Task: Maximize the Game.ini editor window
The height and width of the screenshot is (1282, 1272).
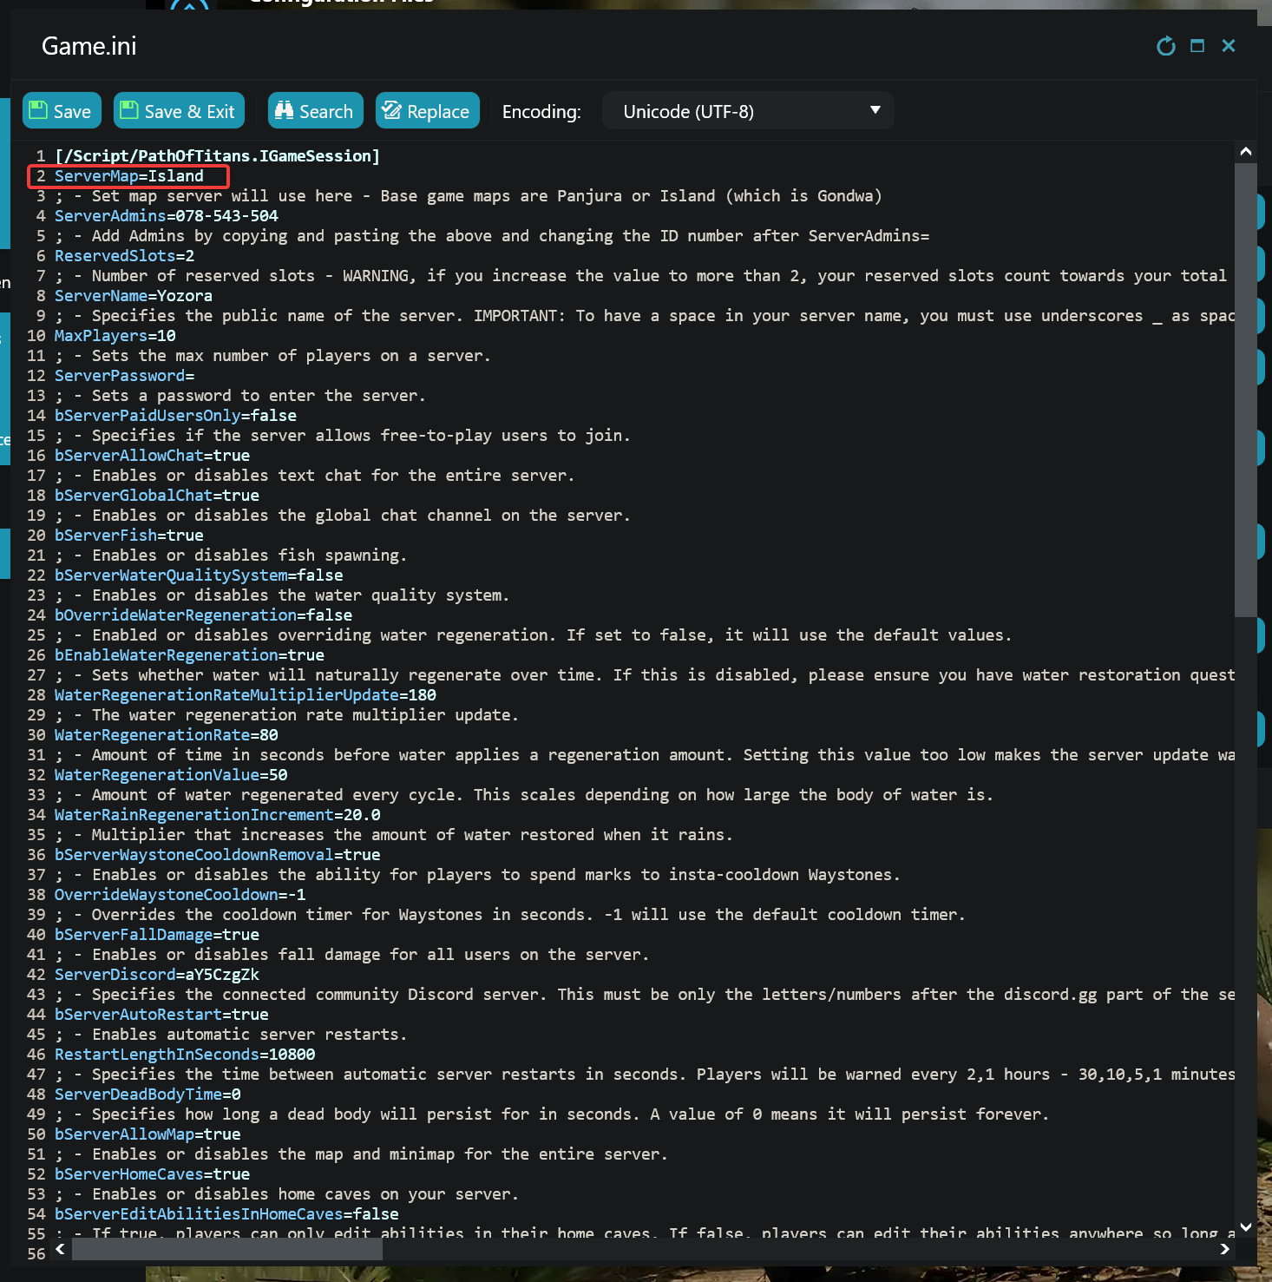Action: tap(1197, 46)
